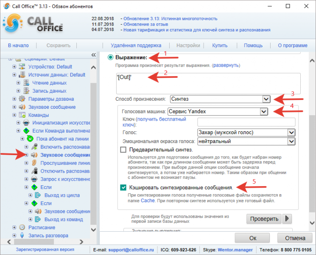Expand the Расписание tree node
The image size is (316, 255).
(14, 227)
